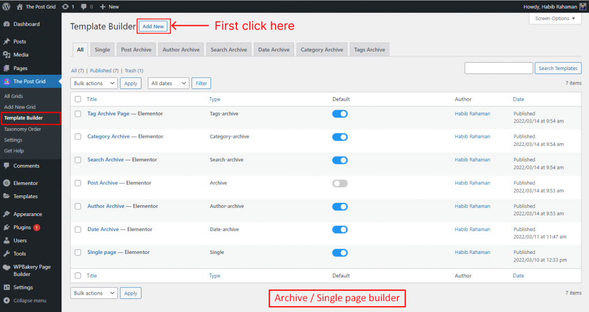Open the Habib Rahaman user avatar
This screenshot has width=589, height=312.
[583, 6]
